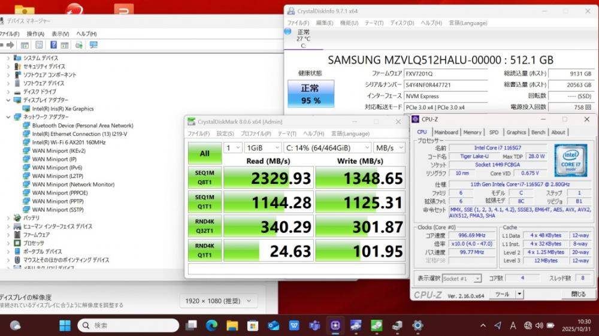Switch to CPU-Z Memory tab
This screenshot has height=336, width=599.
(x=473, y=132)
